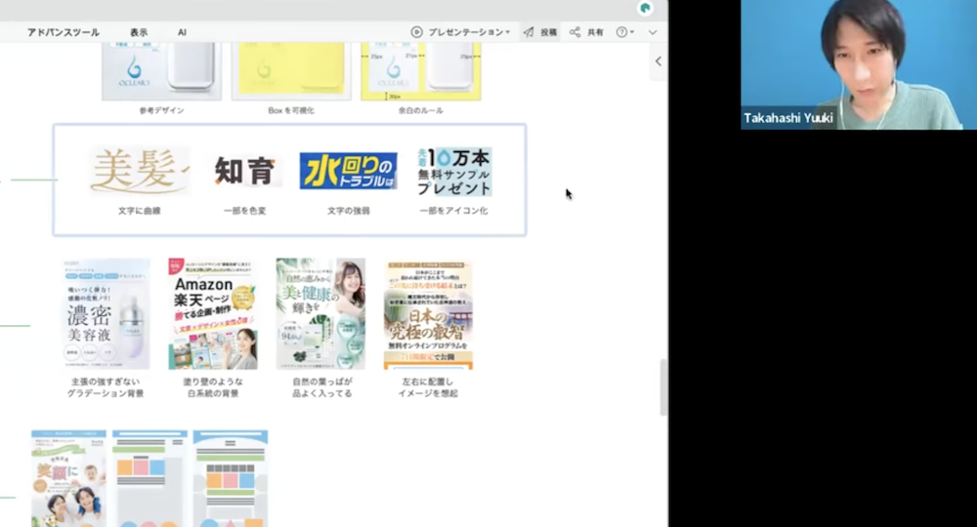The image size is (977, 527).
Task: Select the Box を可視化 thumbnail
Action: pos(291,71)
